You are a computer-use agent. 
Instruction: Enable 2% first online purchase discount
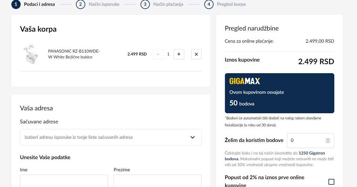pos(331,182)
